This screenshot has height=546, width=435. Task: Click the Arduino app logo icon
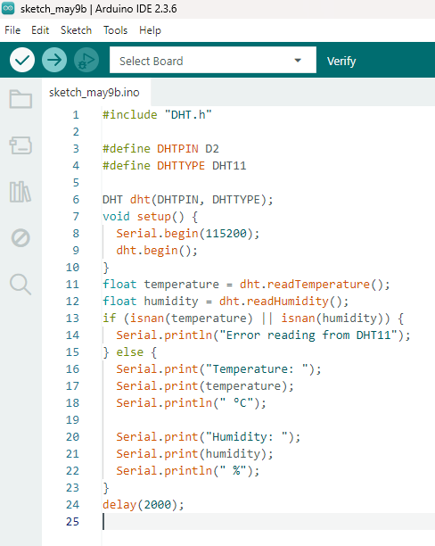click(8, 8)
